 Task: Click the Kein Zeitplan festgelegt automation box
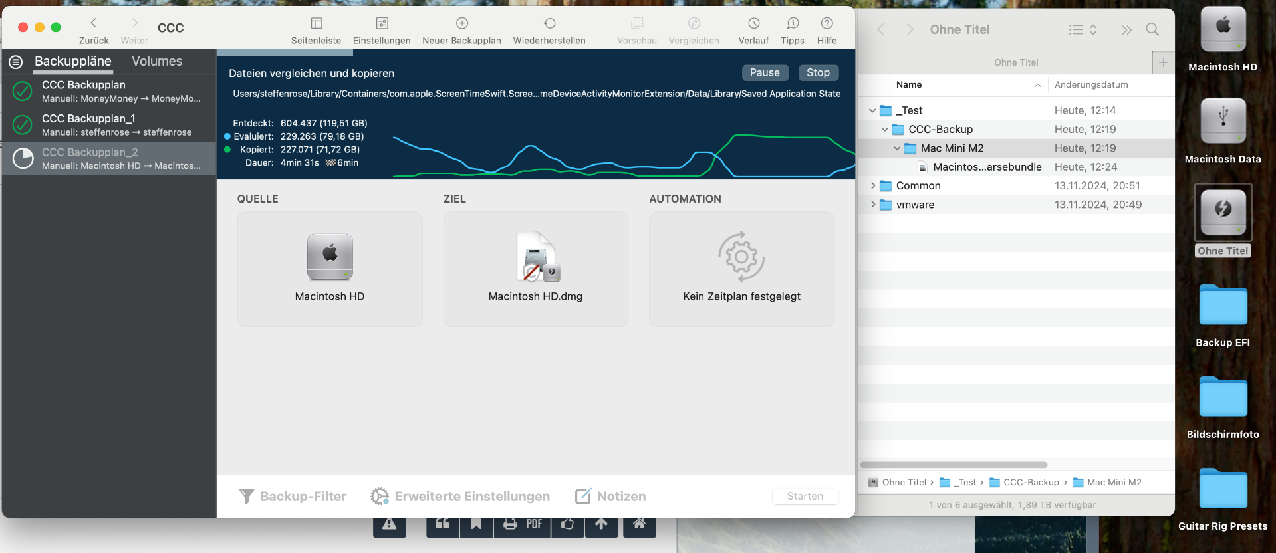click(x=742, y=269)
